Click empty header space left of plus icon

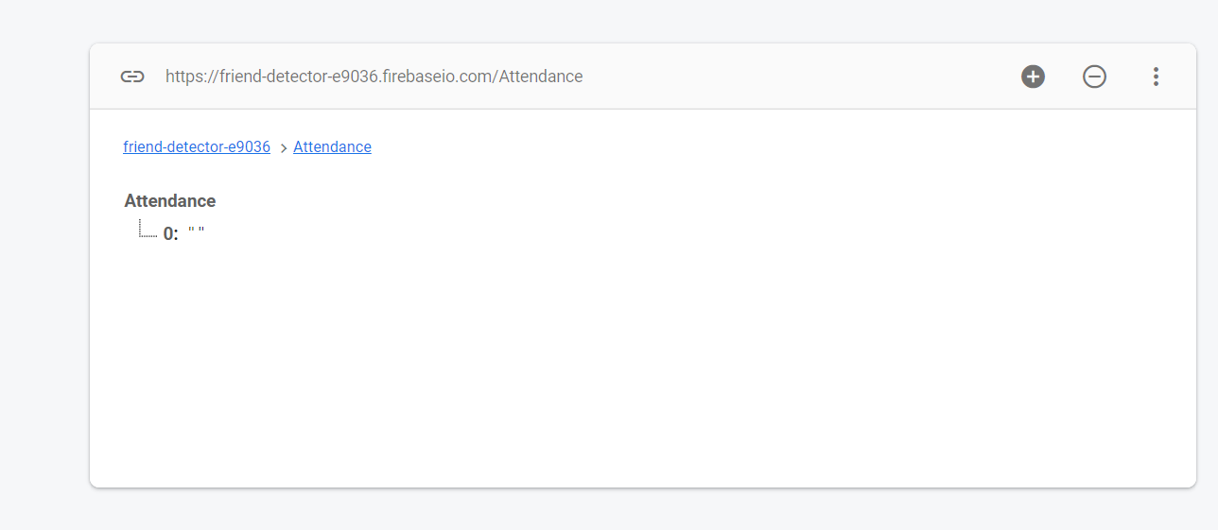tap(804, 77)
